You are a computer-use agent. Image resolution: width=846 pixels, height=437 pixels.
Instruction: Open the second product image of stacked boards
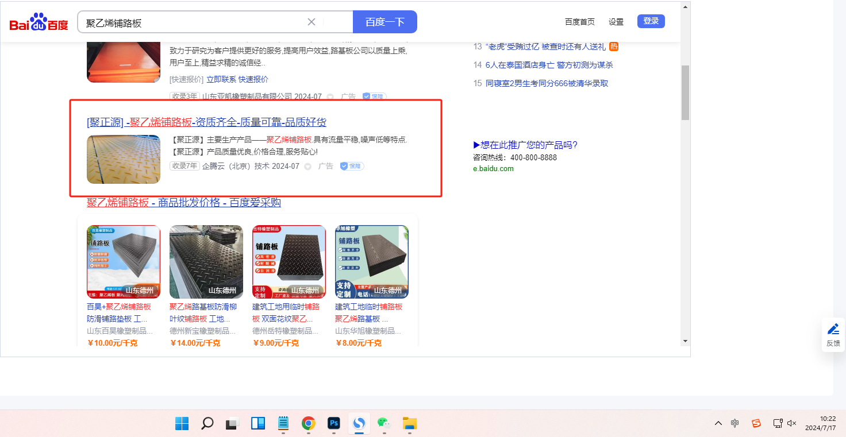(206, 262)
